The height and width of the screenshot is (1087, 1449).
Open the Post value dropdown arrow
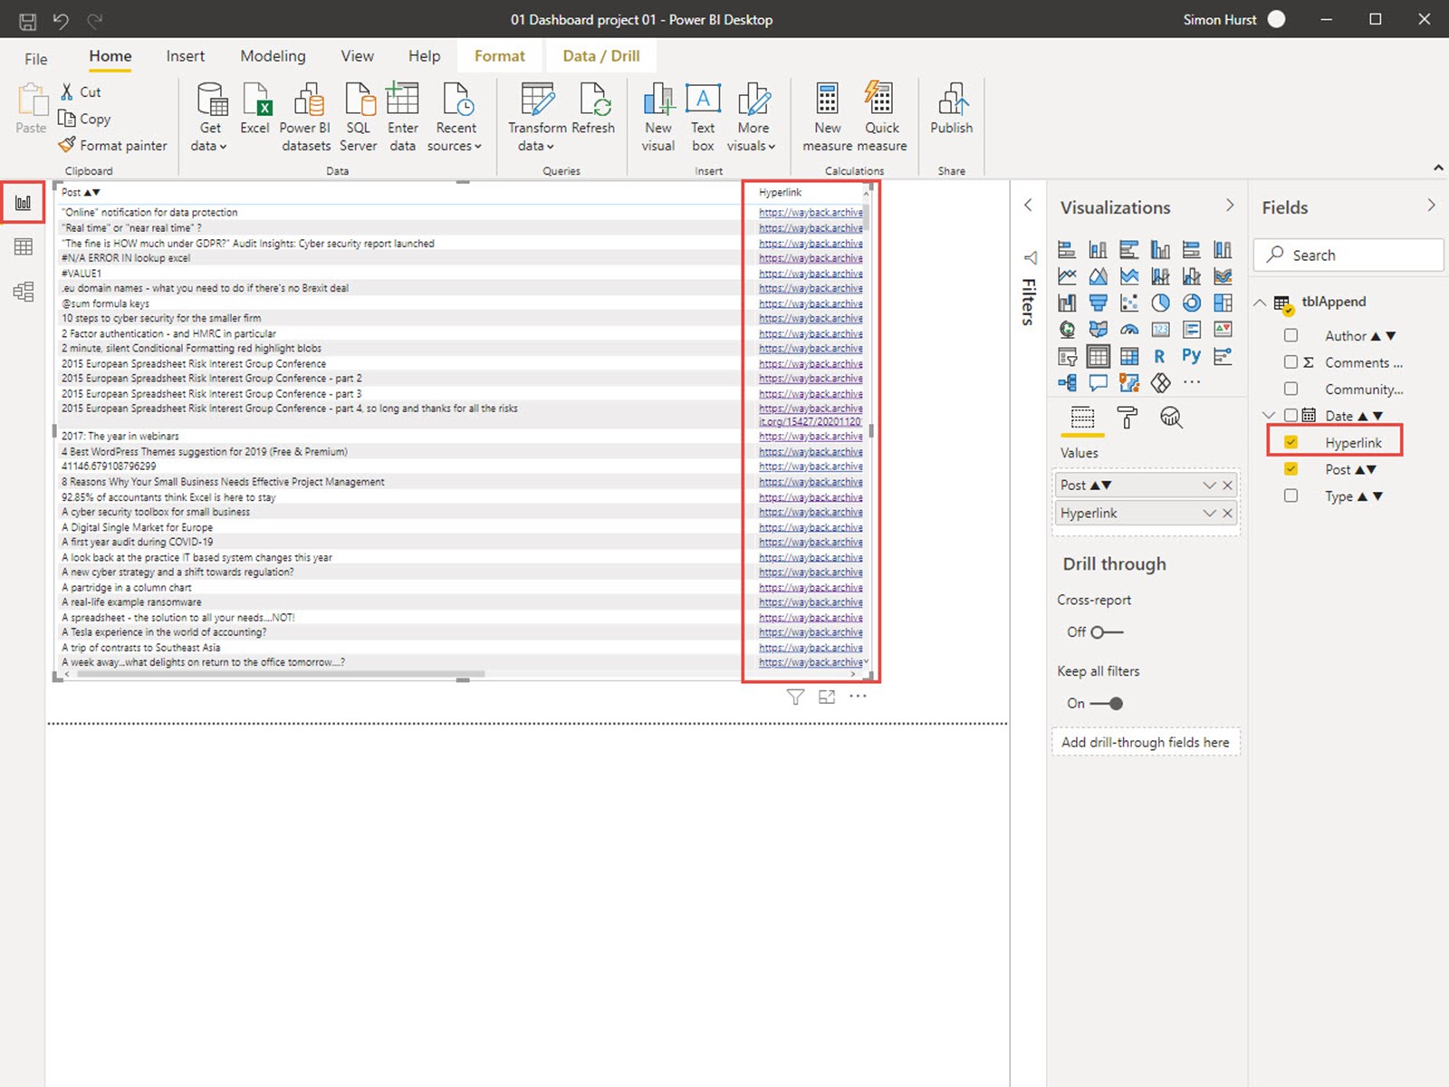click(1209, 486)
